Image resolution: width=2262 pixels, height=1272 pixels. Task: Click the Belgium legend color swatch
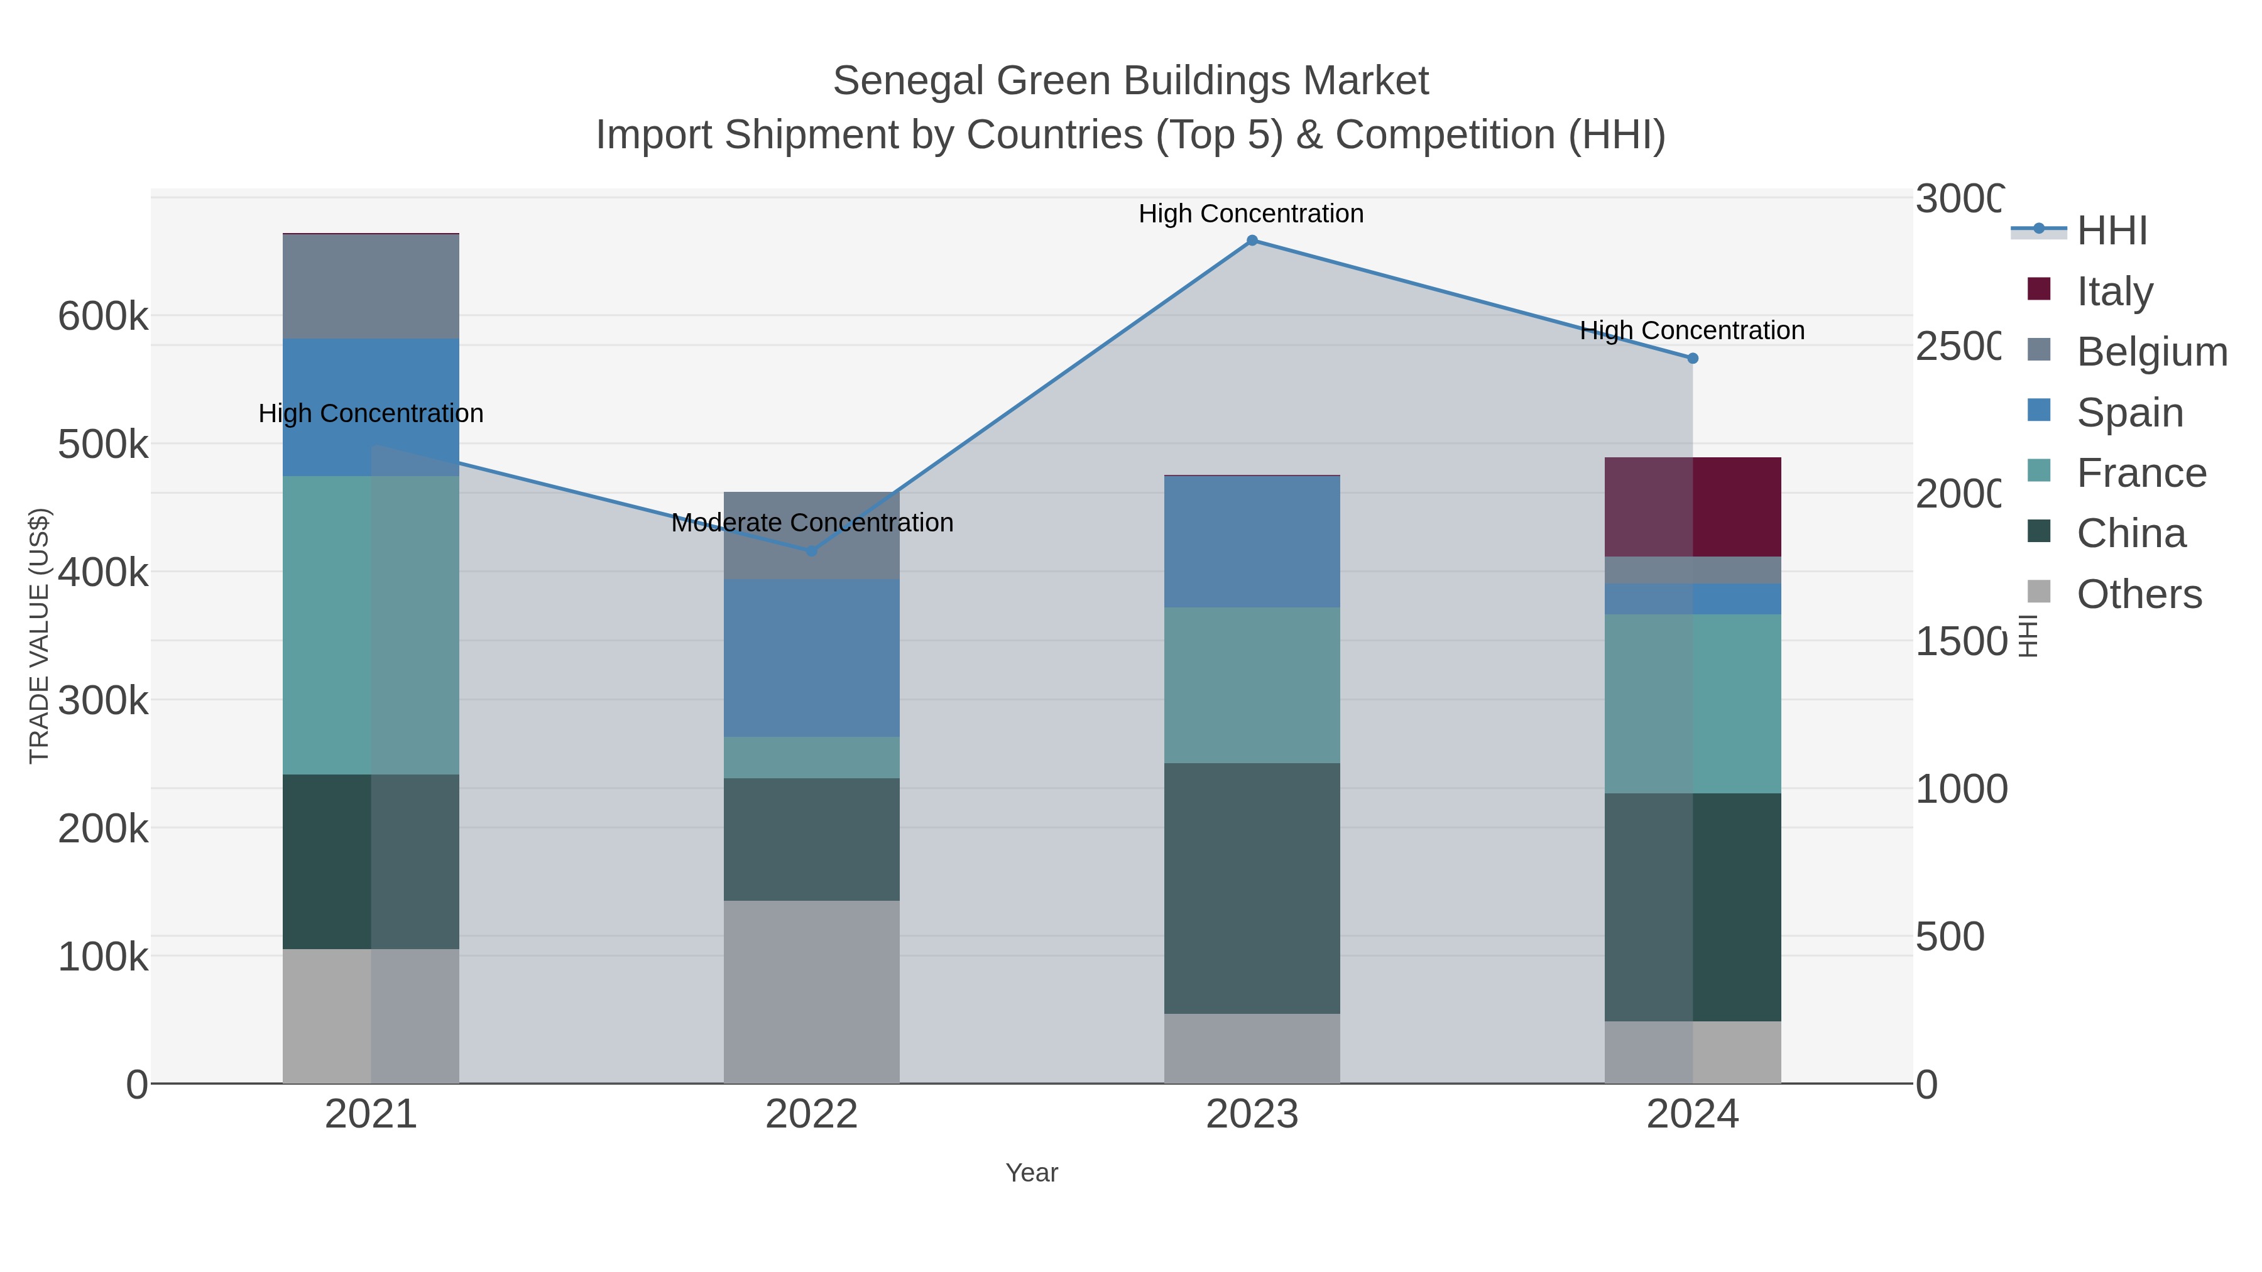2039,349
